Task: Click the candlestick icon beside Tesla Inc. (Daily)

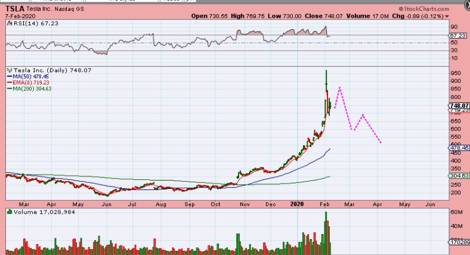Action: [x=10, y=70]
